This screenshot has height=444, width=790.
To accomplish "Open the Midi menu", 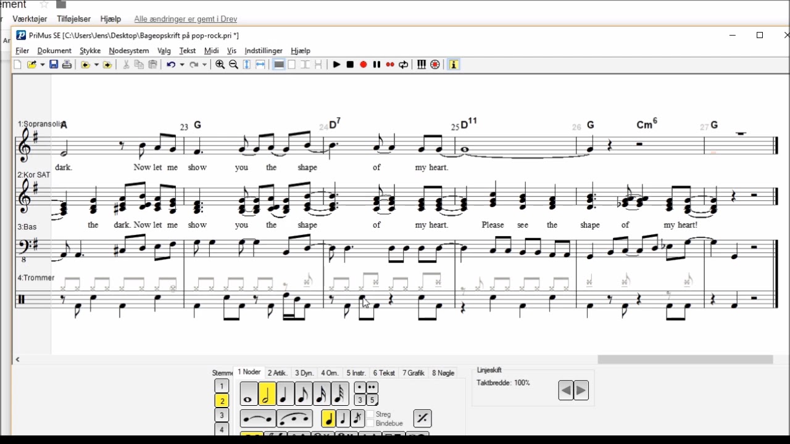I will pos(211,51).
